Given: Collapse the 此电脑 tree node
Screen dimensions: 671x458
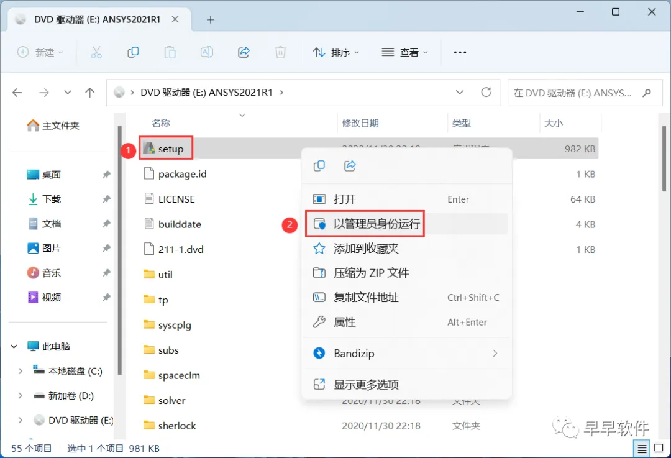Looking at the screenshot, I should click(x=14, y=346).
